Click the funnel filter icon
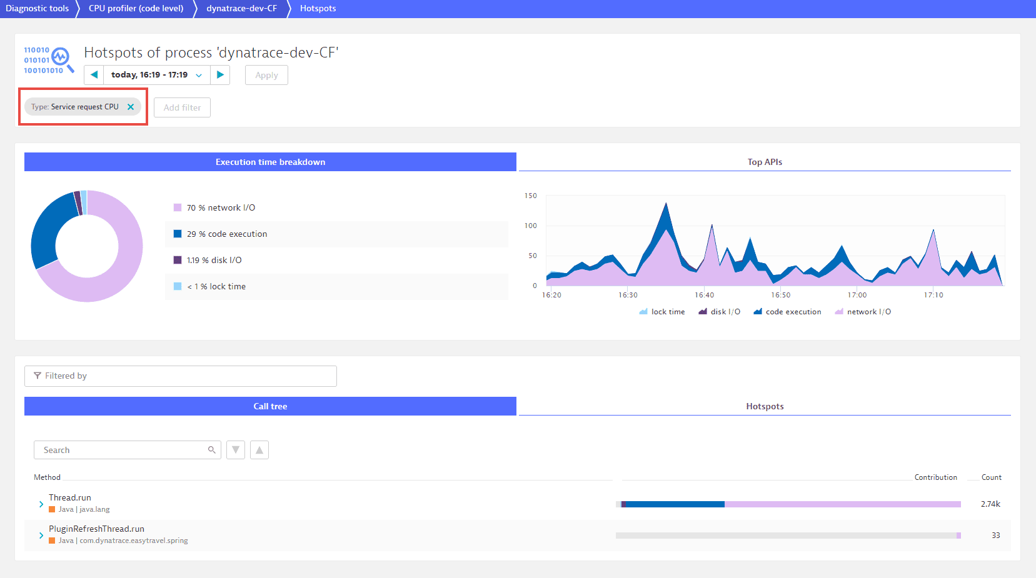1036x578 pixels. tap(38, 376)
